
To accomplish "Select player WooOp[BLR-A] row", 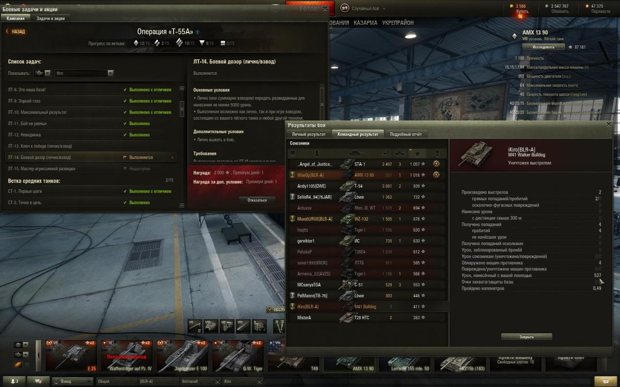I will pos(368,175).
